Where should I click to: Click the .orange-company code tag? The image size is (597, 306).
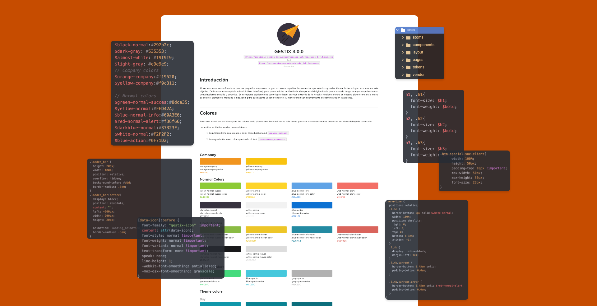coord(278,133)
